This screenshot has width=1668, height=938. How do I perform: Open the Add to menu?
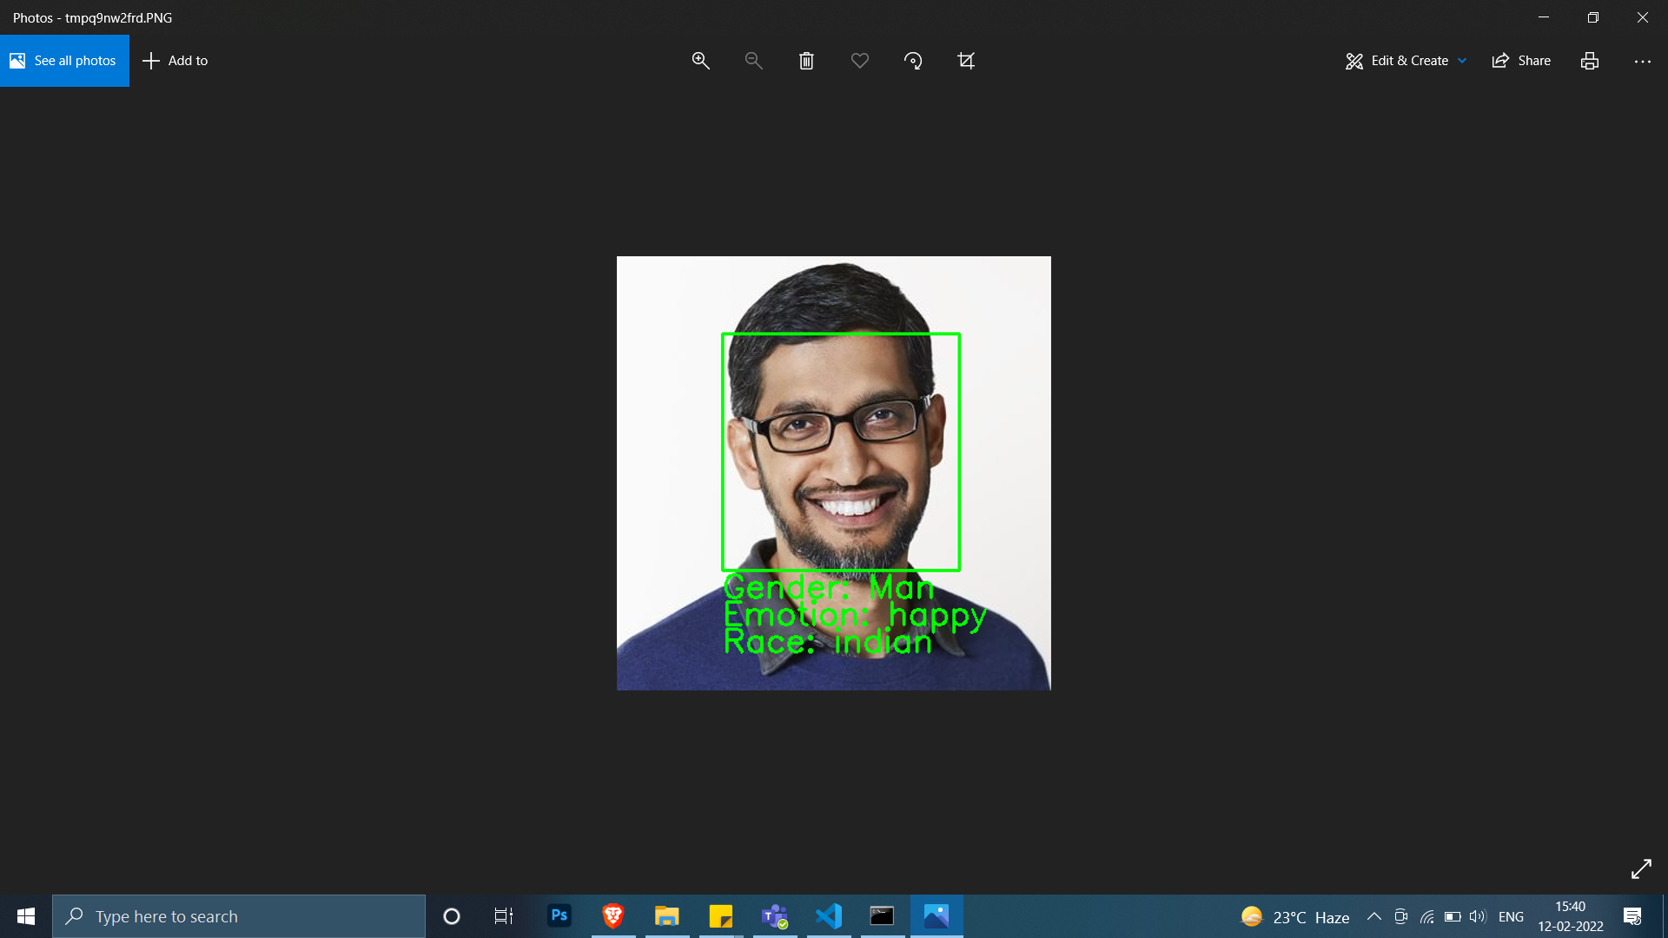pyautogui.click(x=175, y=61)
